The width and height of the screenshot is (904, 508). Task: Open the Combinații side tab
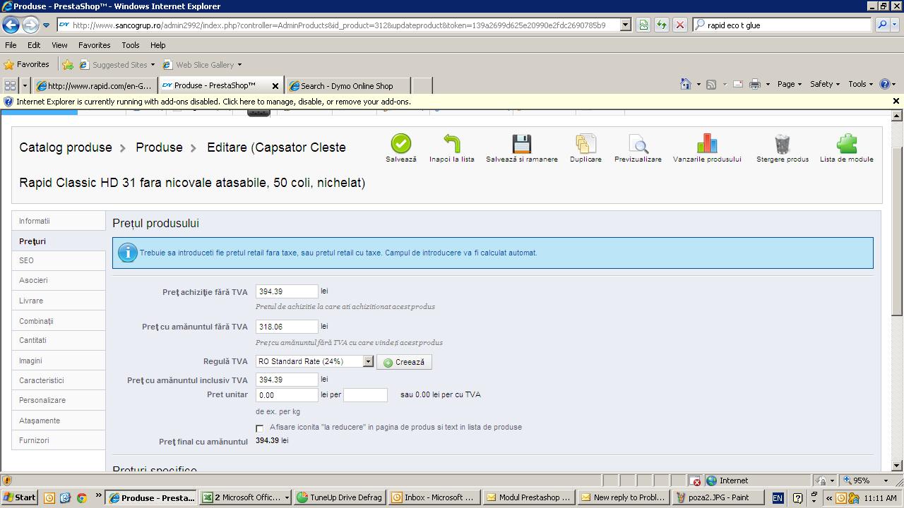point(59,321)
